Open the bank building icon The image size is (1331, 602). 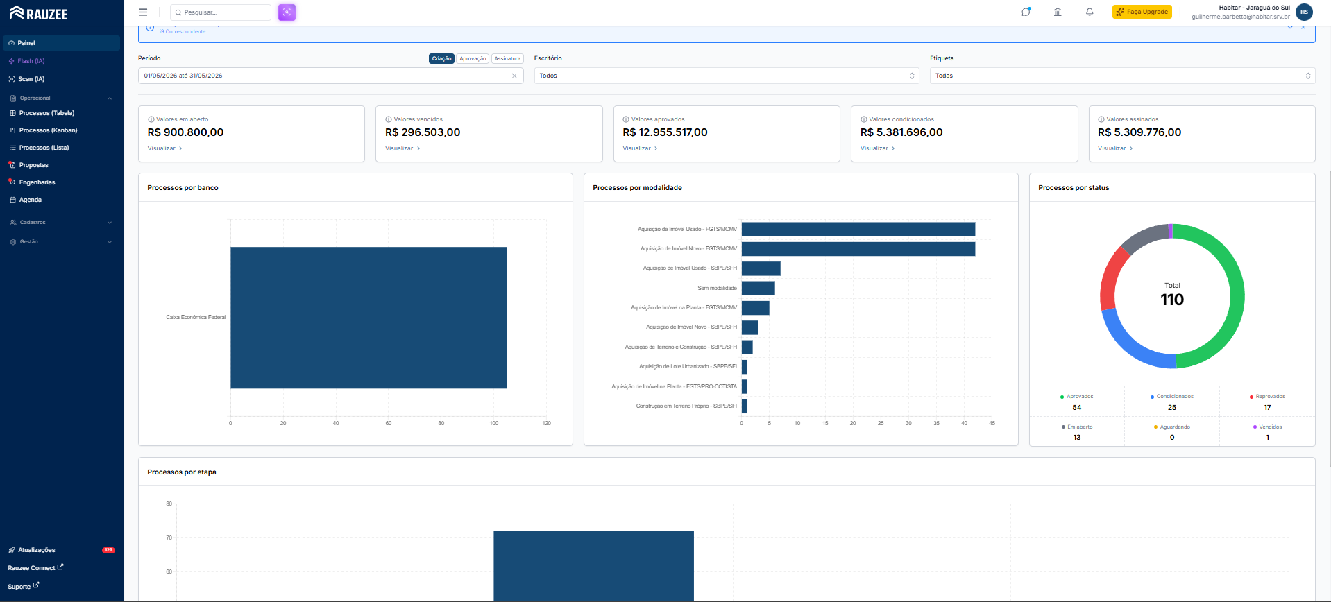click(1058, 12)
